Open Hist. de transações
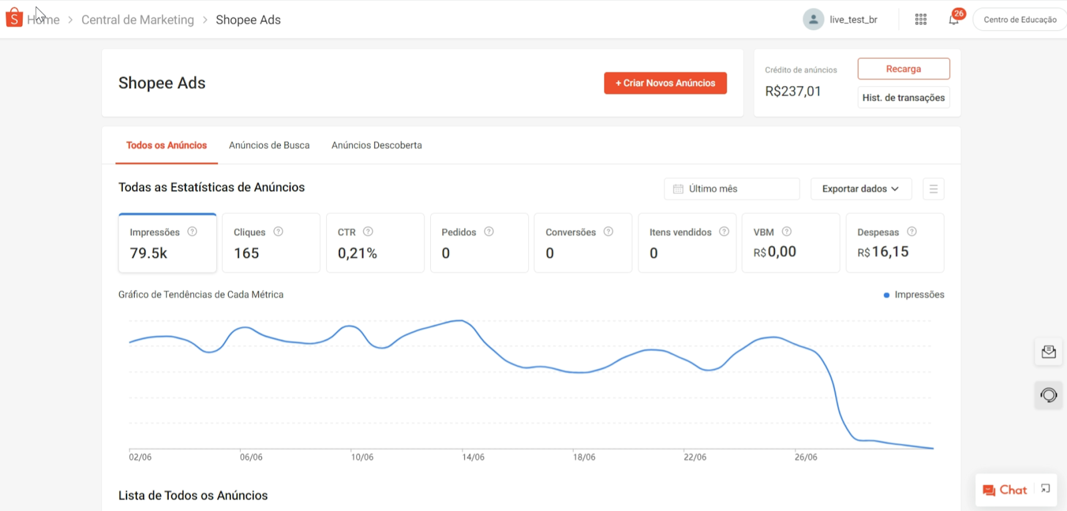The width and height of the screenshot is (1067, 511). (904, 97)
